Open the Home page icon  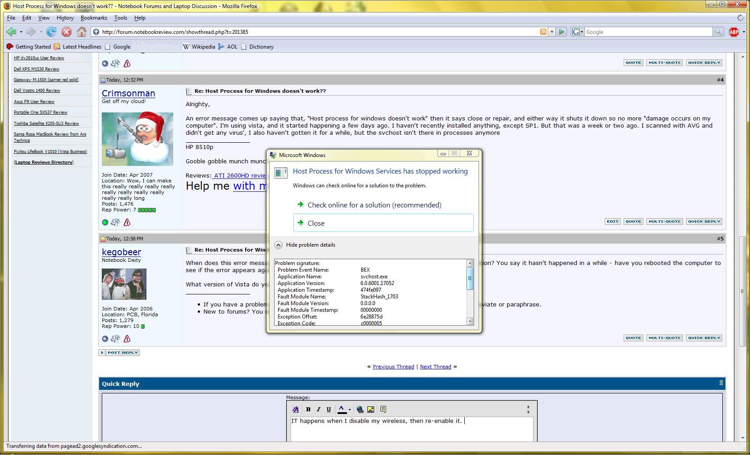coord(81,32)
